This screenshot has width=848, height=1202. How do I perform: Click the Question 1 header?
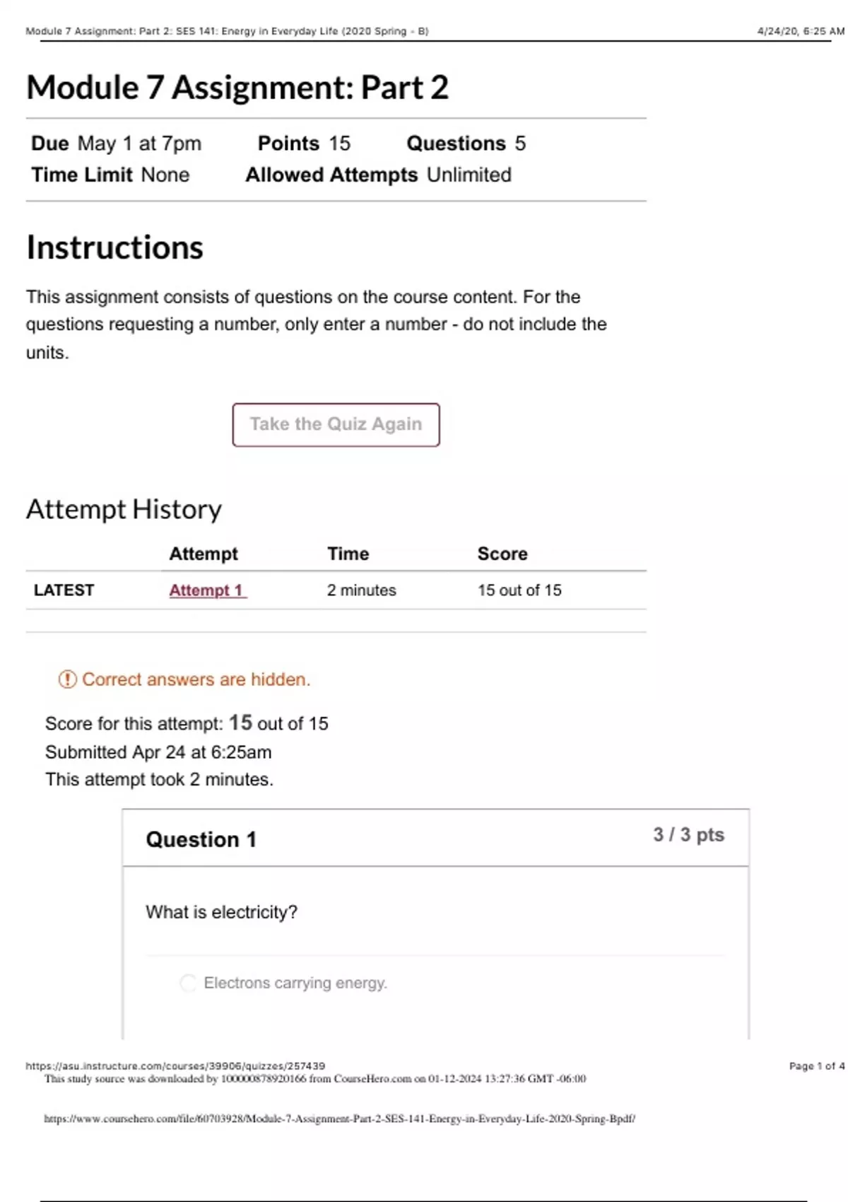pyautogui.click(x=201, y=839)
